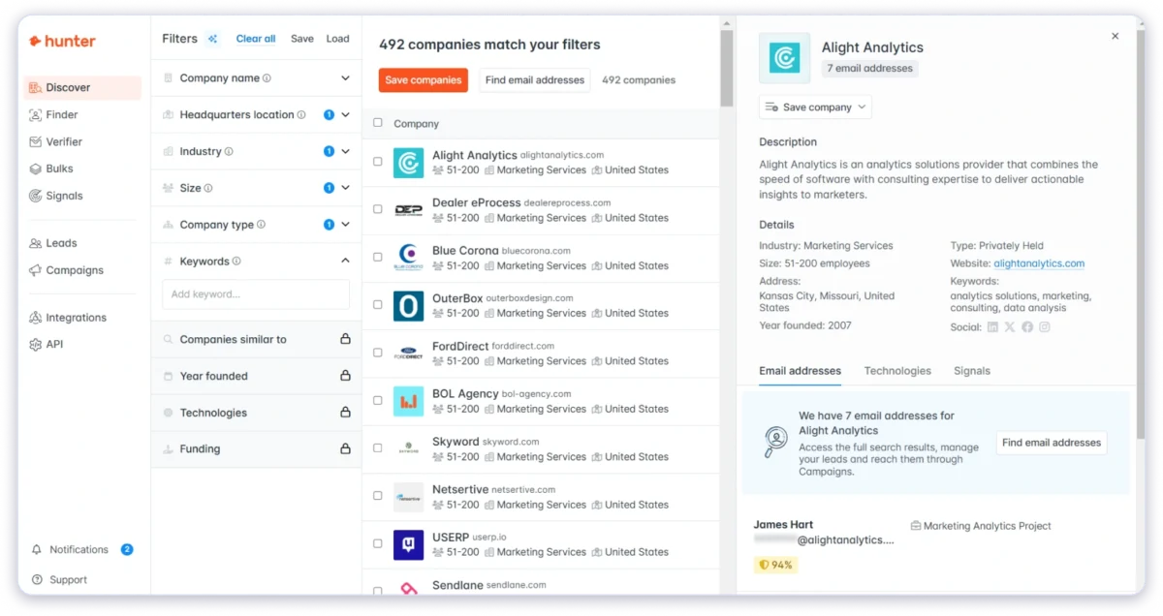Open Alight Analytics LinkedIn profile

point(991,326)
